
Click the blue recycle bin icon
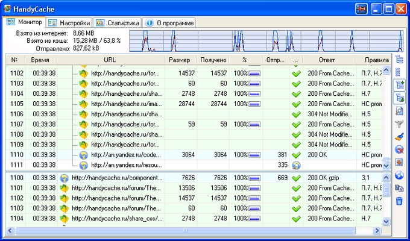pyautogui.click(x=399, y=201)
